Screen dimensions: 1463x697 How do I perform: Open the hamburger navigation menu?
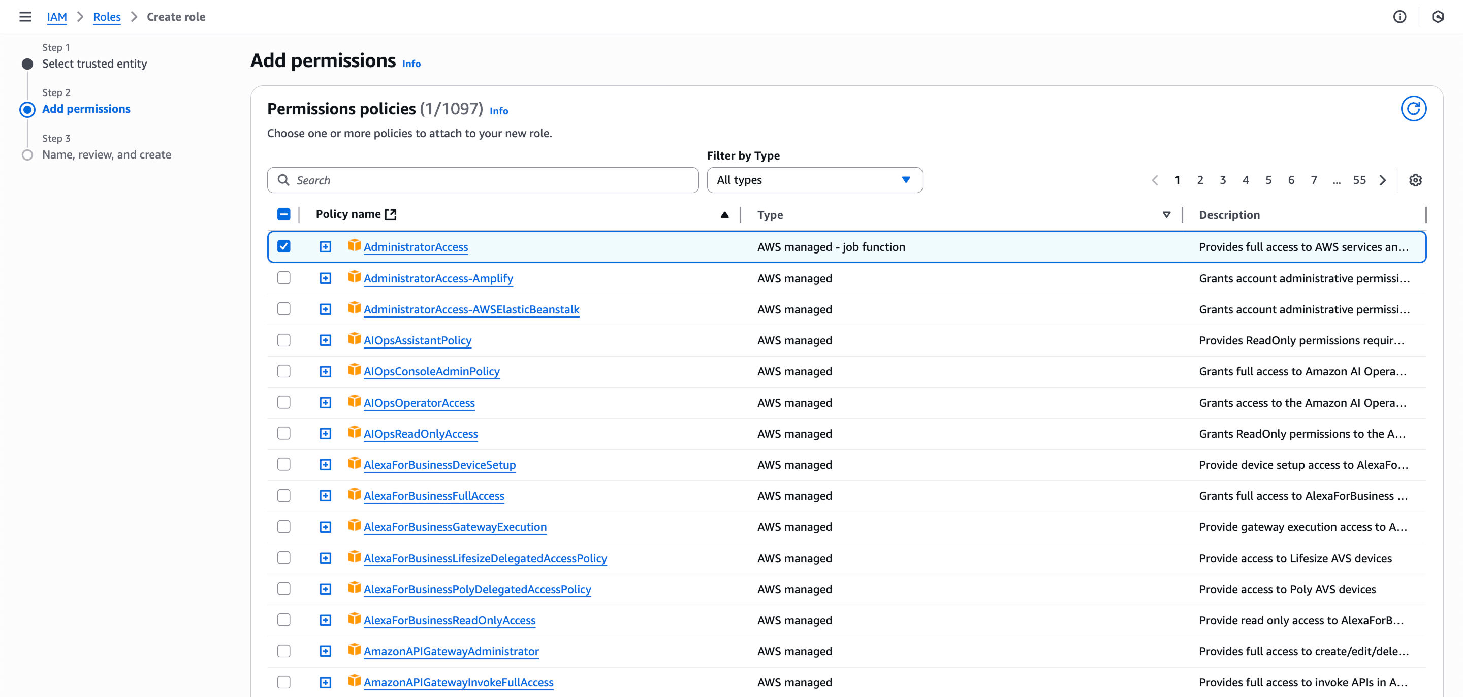tap(24, 16)
